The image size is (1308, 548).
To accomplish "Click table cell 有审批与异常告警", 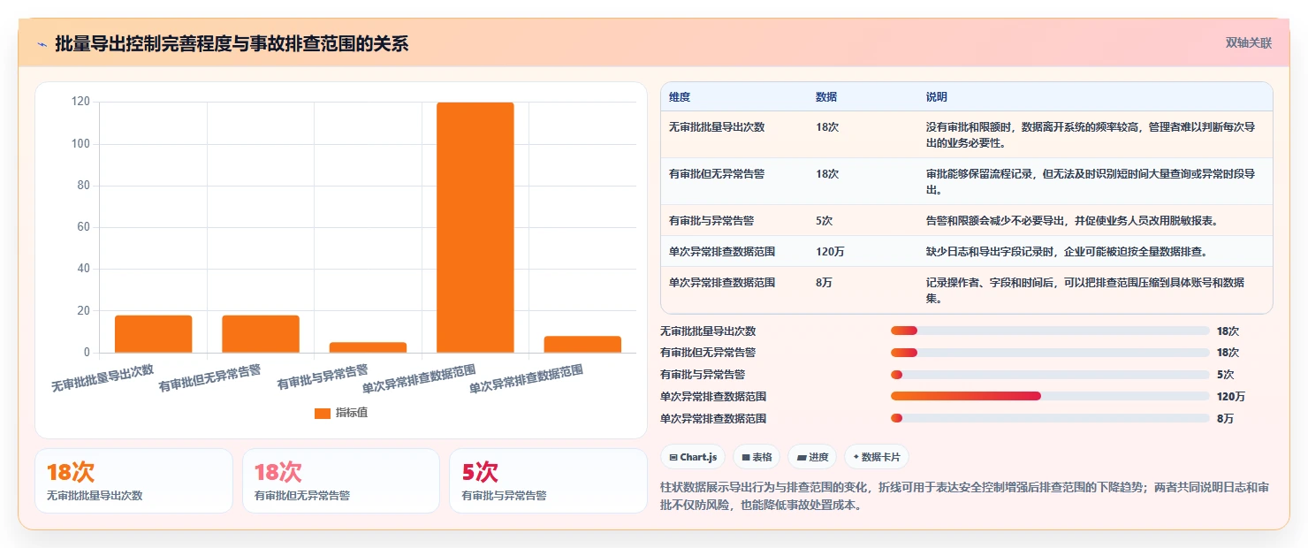I will (x=711, y=220).
